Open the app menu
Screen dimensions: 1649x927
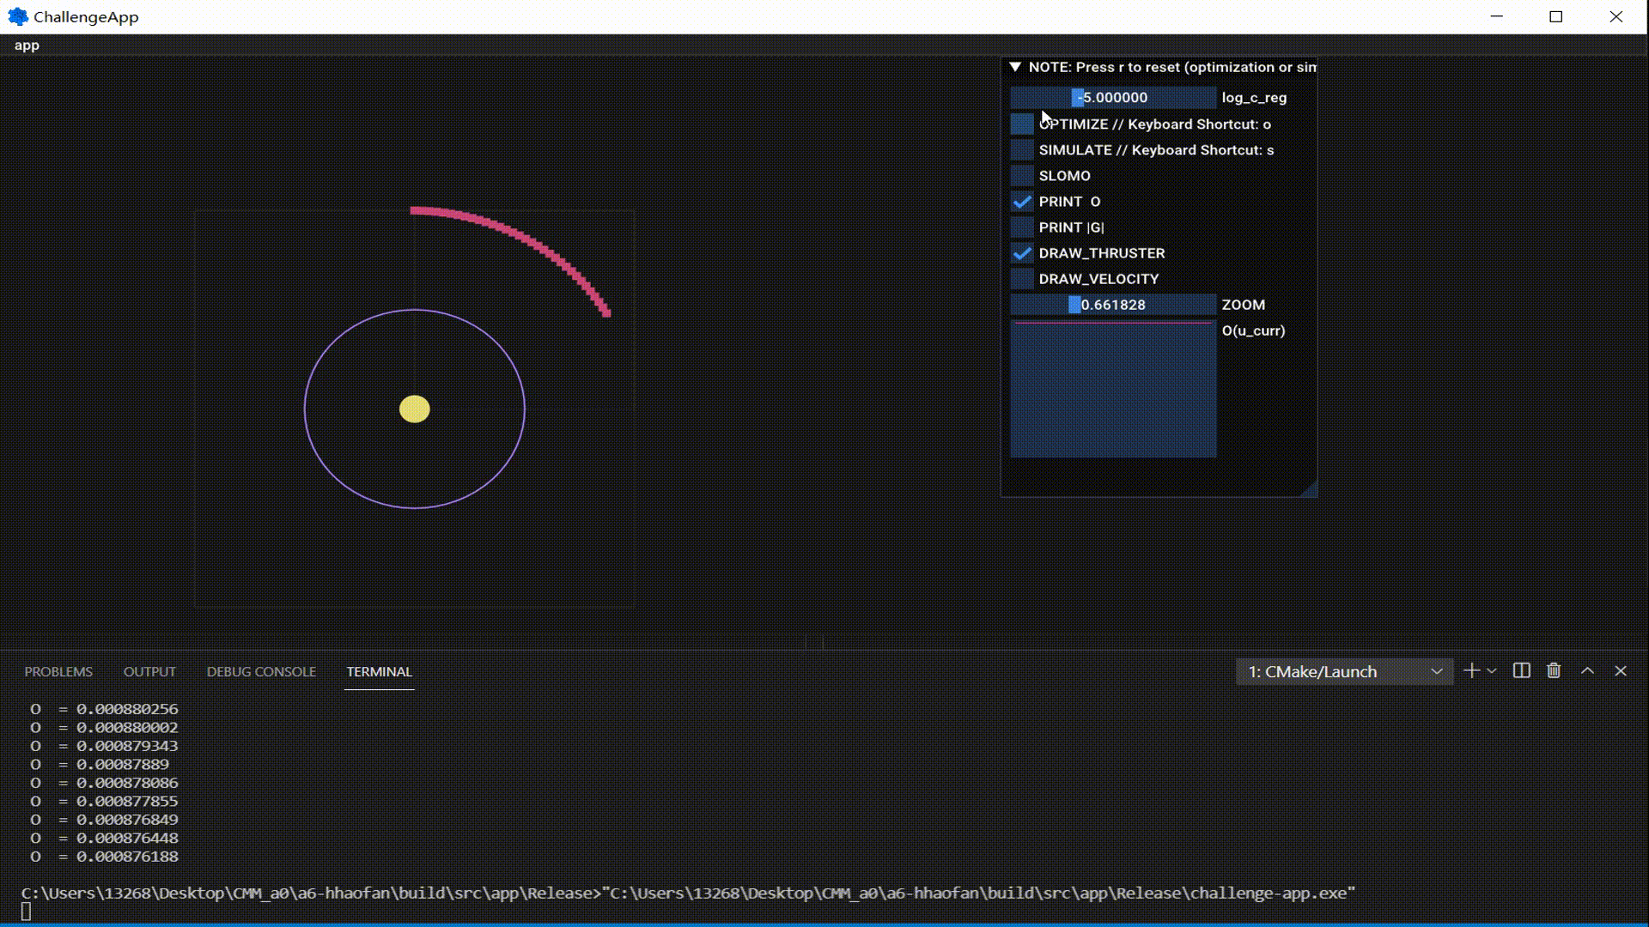click(x=27, y=45)
